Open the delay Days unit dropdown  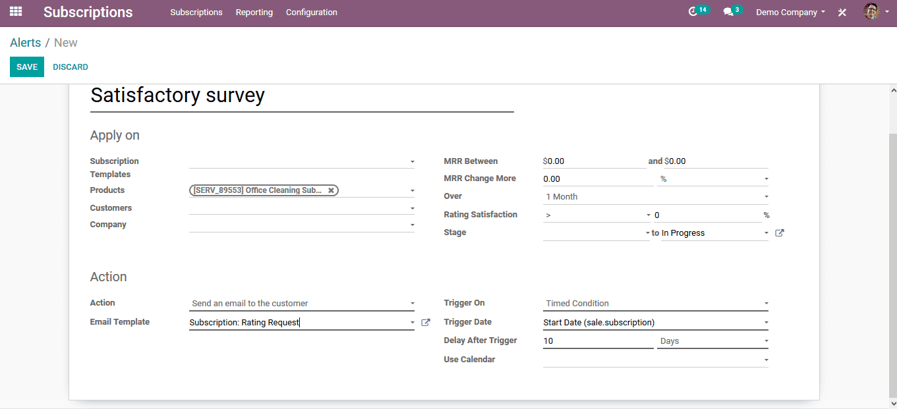point(712,341)
